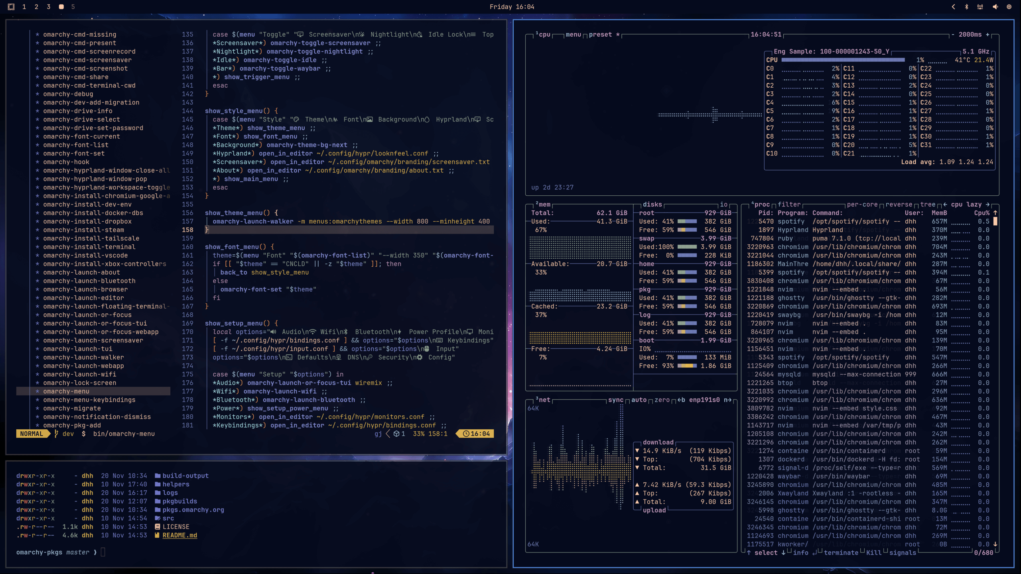Toggle per-core view in the proc panel
1021x574 pixels.
[x=863, y=204]
